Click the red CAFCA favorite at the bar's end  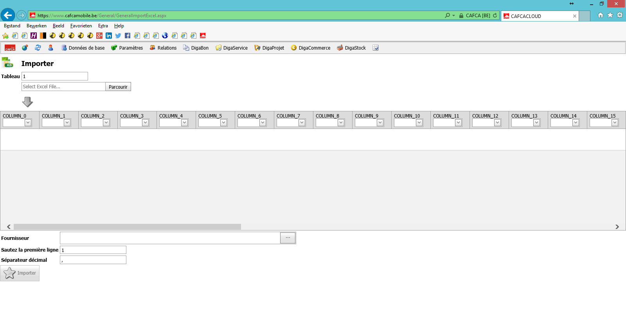point(203,36)
